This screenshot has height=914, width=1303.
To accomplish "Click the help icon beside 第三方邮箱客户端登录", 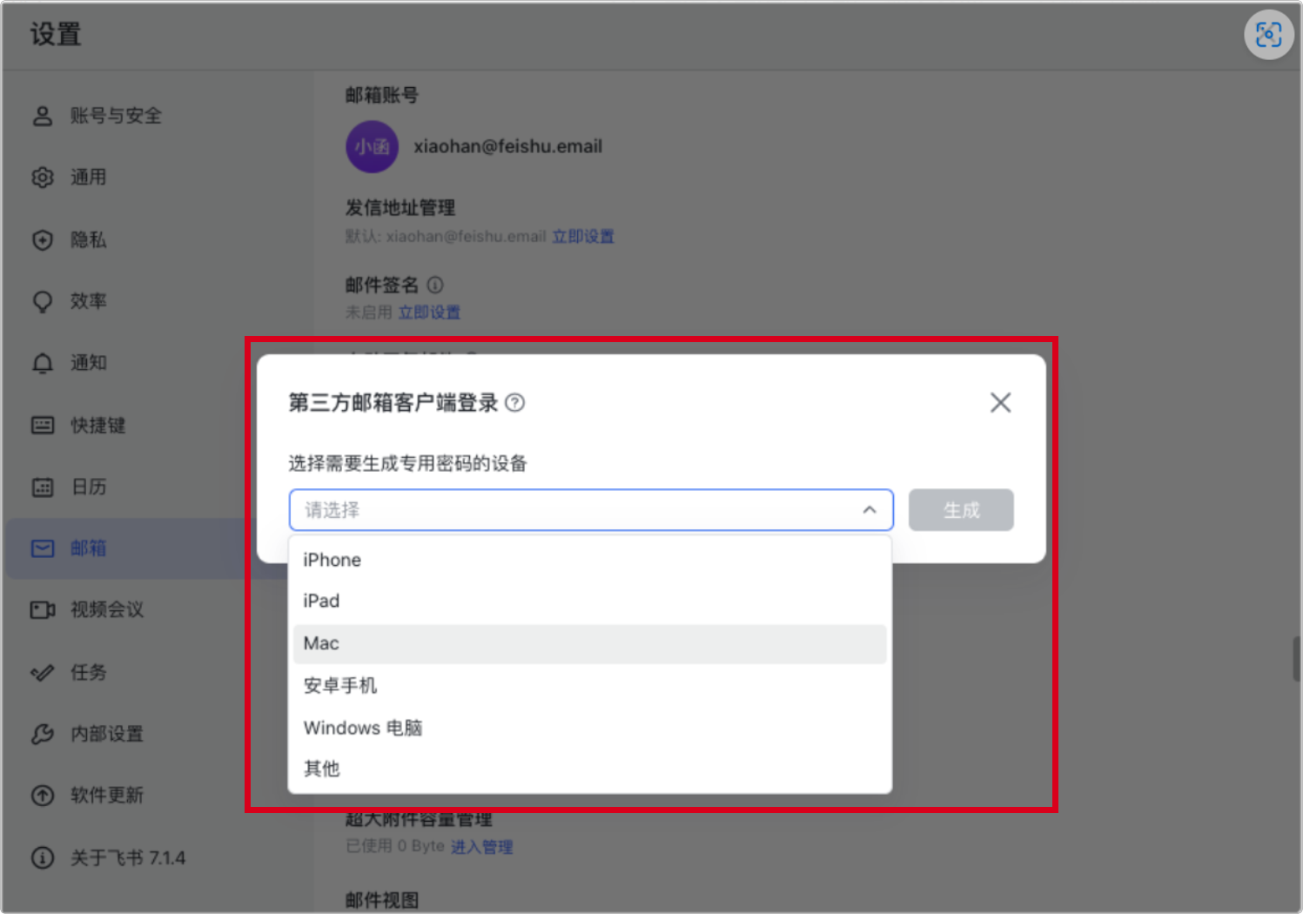I will (515, 403).
